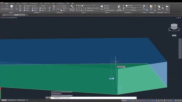Select the Polilínea tool
Image resolution: width=182 pixels, height=102 pixels.
(6, 7)
